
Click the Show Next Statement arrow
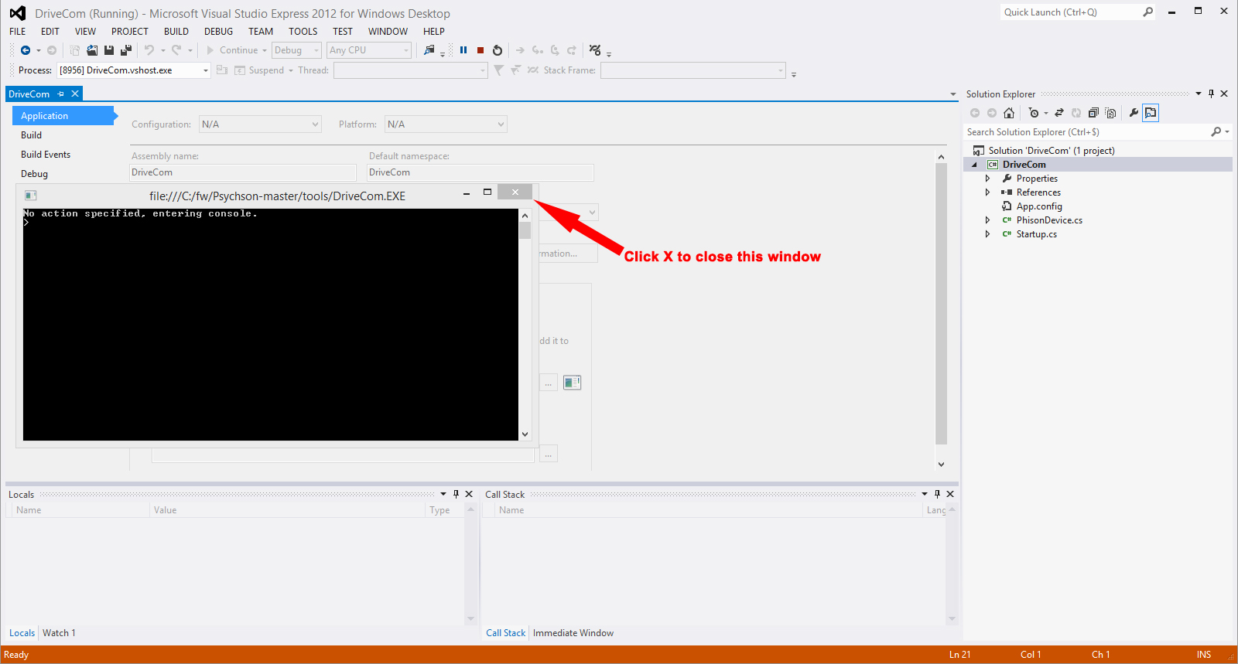tap(520, 50)
